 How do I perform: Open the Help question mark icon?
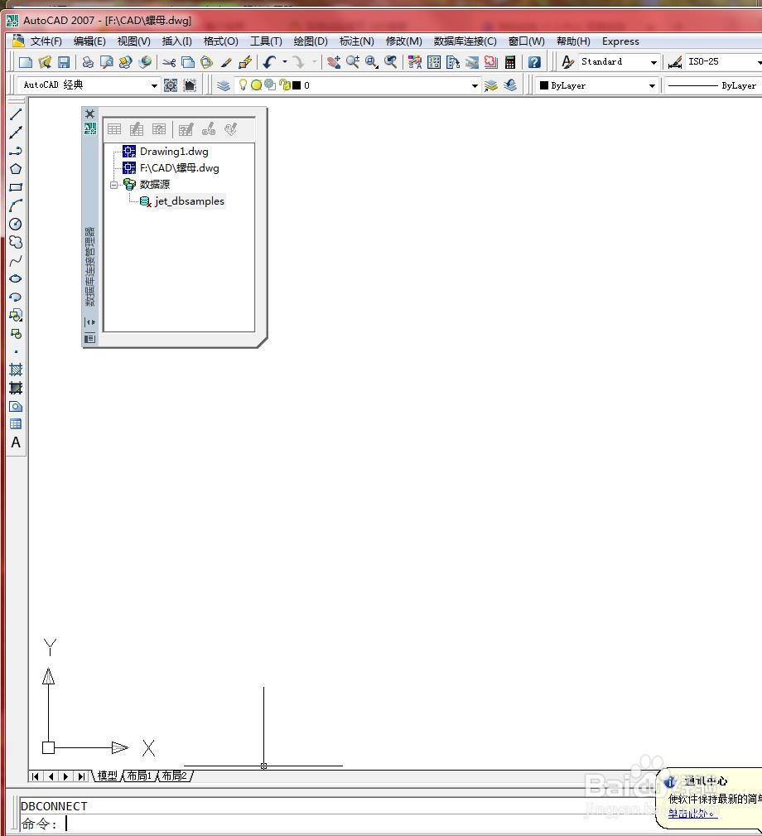pos(534,62)
